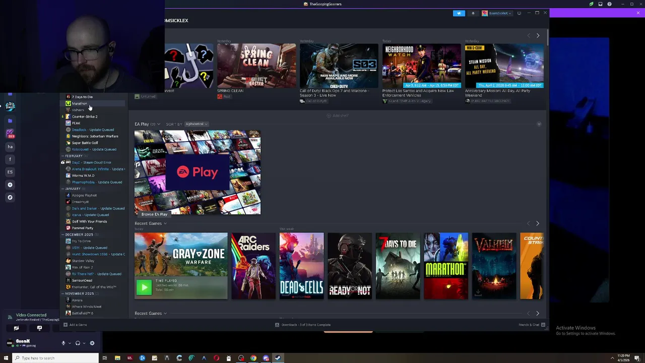Open ARC Raiders game tile
645x363 pixels.
point(253,266)
